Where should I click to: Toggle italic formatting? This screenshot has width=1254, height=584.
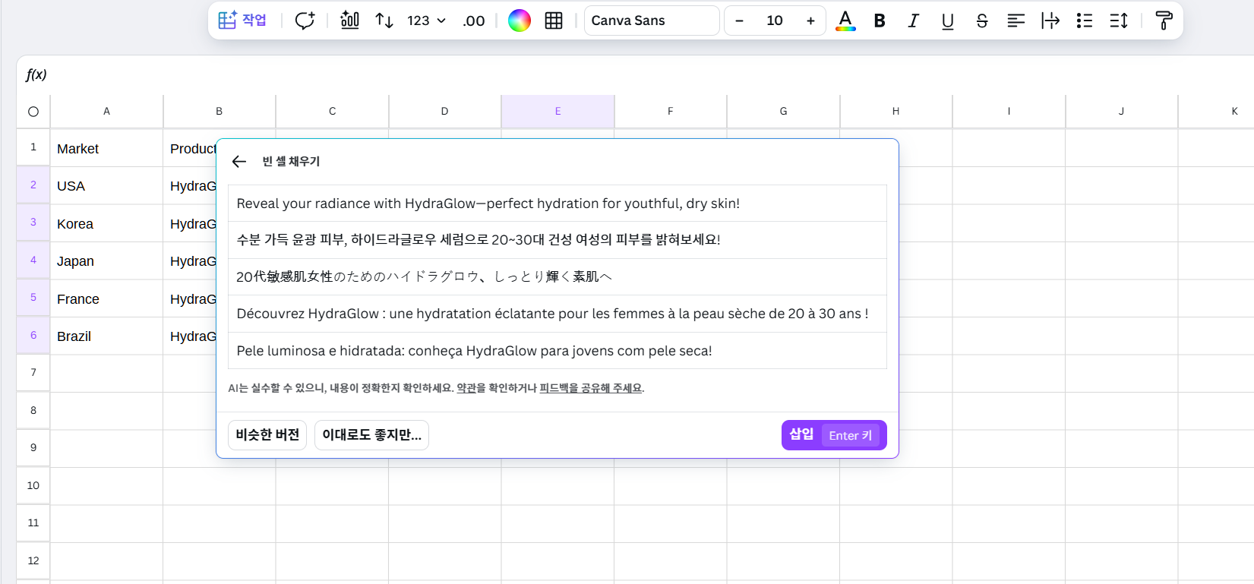[913, 21]
